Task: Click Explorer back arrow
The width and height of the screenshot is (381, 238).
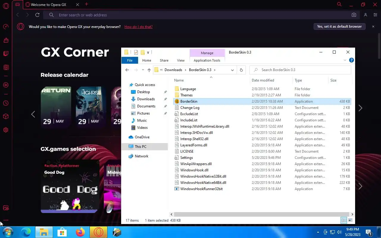Action: tap(127, 70)
